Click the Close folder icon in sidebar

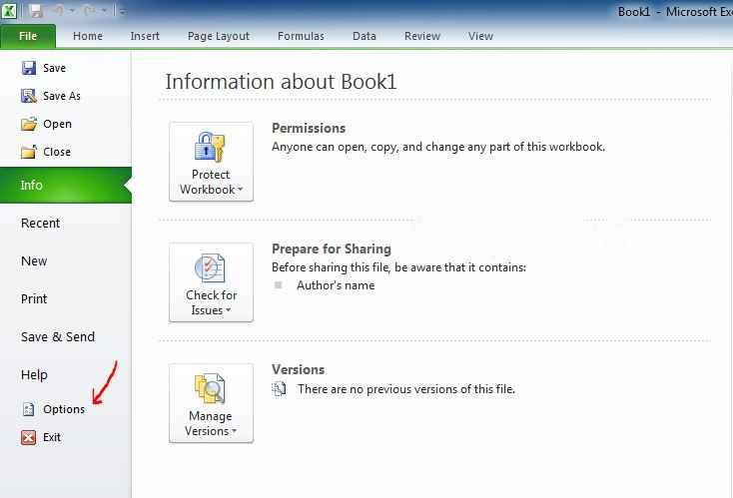[29, 152]
